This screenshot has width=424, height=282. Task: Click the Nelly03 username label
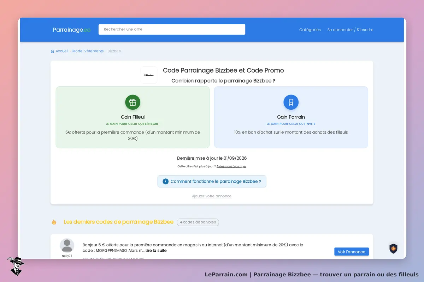tap(67, 256)
